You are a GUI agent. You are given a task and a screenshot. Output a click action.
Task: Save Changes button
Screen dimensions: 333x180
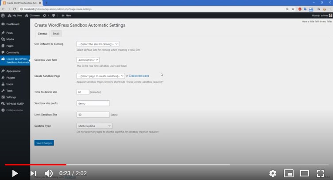pos(44,143)
